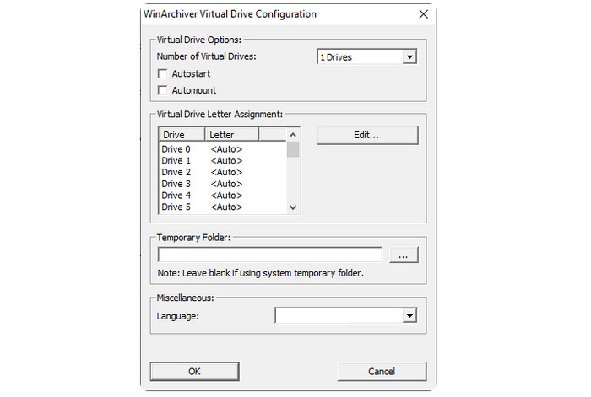Image resolution: width=591 pixels, height=397 pixels.
Task: Click inside the Temporary Folder text field
Action: (270, 255)
